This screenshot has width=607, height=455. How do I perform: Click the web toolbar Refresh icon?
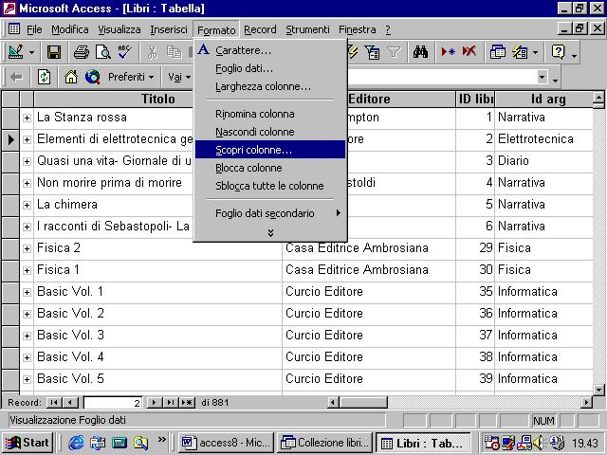pyautogui.click(x=44, y=77)
